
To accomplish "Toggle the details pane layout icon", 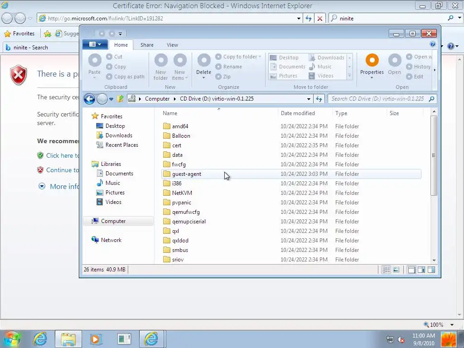I will click(431, 270).
